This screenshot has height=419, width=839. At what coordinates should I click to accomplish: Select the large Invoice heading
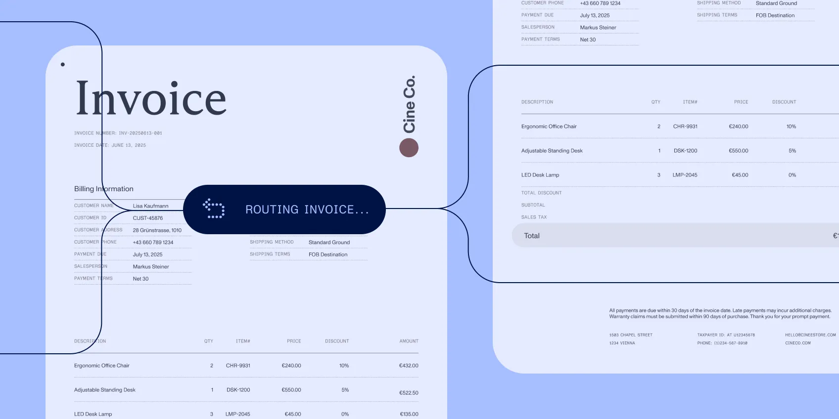(151, 99)
